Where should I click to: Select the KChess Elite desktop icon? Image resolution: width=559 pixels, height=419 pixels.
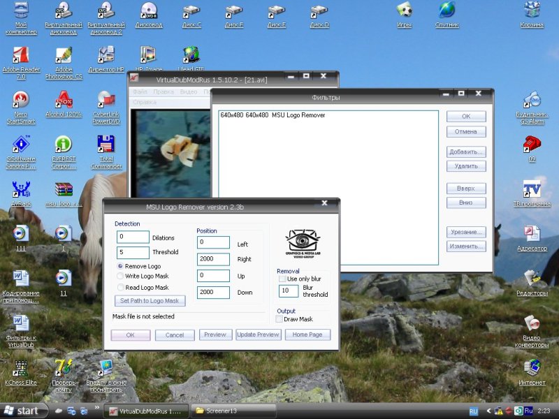click(21, 368)
